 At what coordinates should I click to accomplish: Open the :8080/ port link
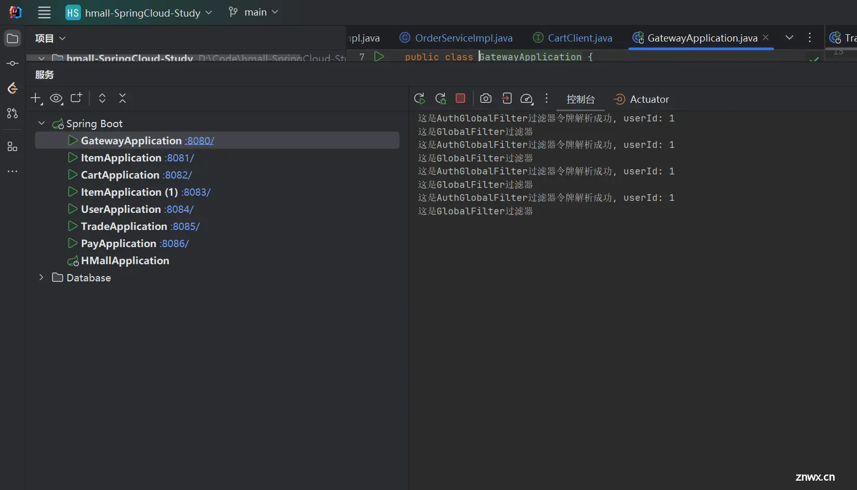tap(199, 141)
